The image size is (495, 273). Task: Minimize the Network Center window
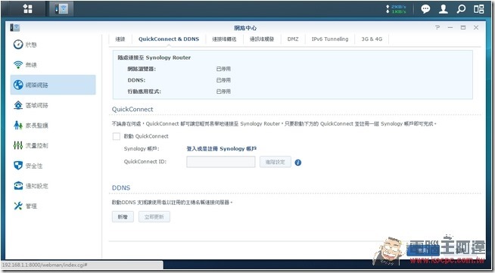tap(450, 27)
